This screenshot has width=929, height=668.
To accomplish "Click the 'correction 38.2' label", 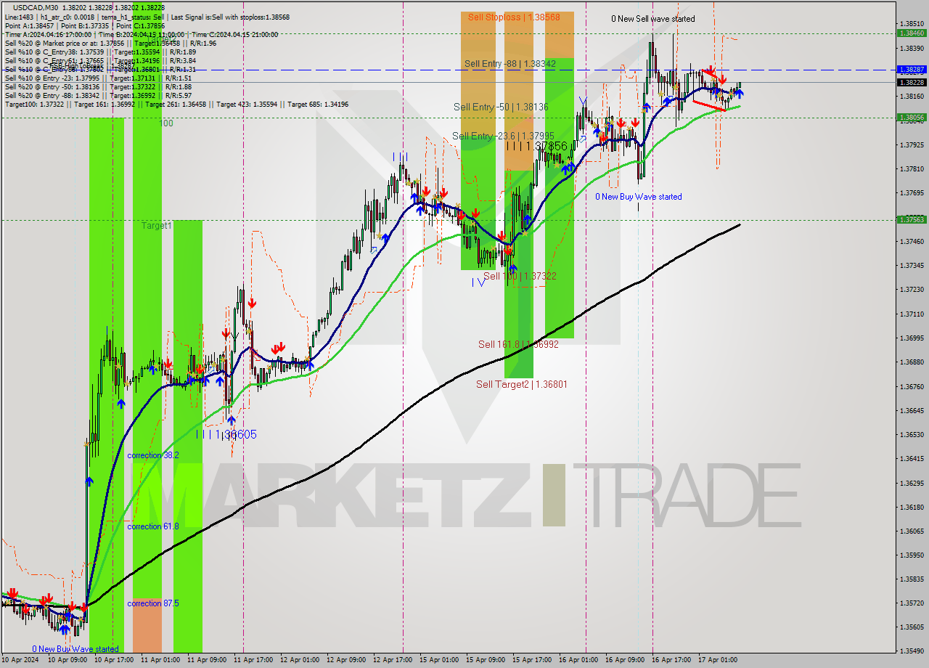I will coord(153,455).
